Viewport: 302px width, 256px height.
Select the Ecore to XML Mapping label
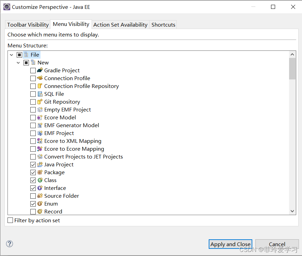click(73, 141)
